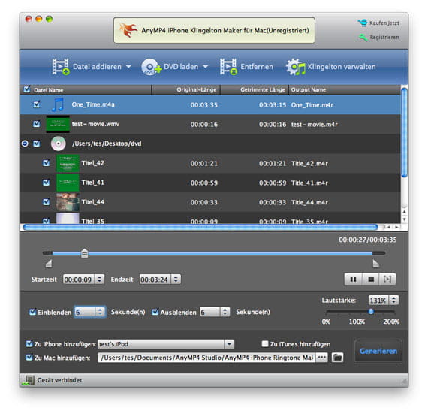
Task: Select the Title_41.m4r output name cell
Action: (x=309, y=183)
